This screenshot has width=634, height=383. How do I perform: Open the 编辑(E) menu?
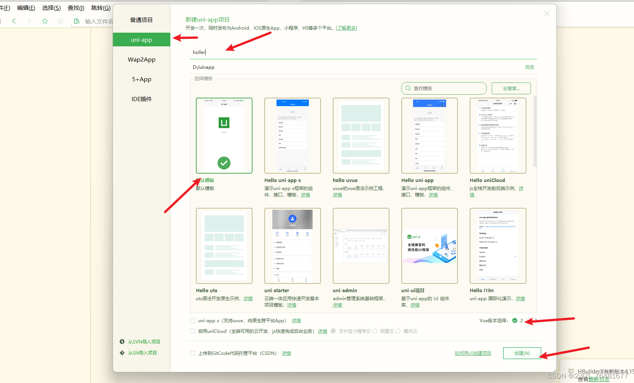click(26, 8)
